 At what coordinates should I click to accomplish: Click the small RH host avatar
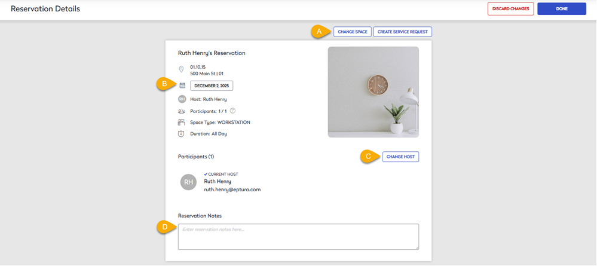coord(182,99)
